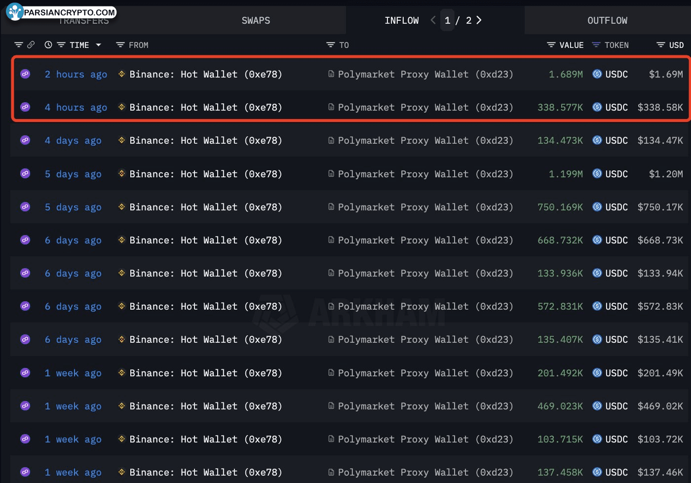691x483 pixels.
Task: Select the 668.732K value cell
Action: point(560,240)
